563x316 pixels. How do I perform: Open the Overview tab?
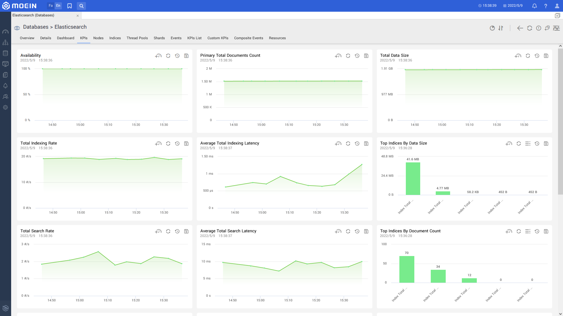pos(27,38)
